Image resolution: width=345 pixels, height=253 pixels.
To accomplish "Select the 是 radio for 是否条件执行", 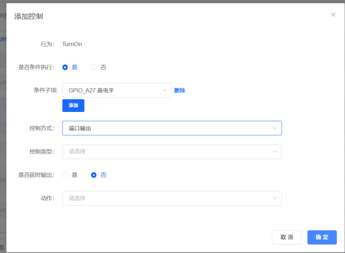I will (65, 67).
